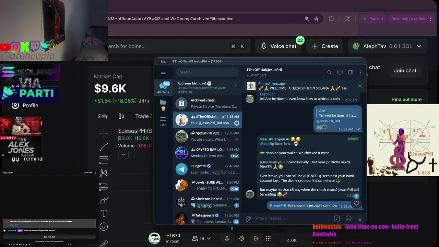Bookmark the page with the star icon
The width and height of the screenshot is (439, 247).
coord(316,19)
